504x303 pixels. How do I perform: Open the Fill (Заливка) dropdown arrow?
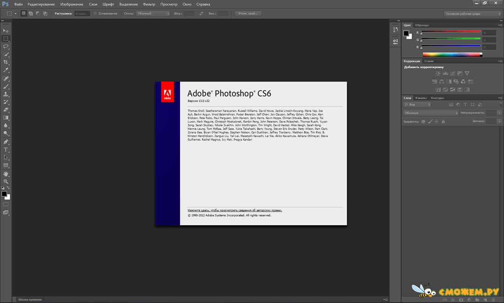[x=499, y=121]
